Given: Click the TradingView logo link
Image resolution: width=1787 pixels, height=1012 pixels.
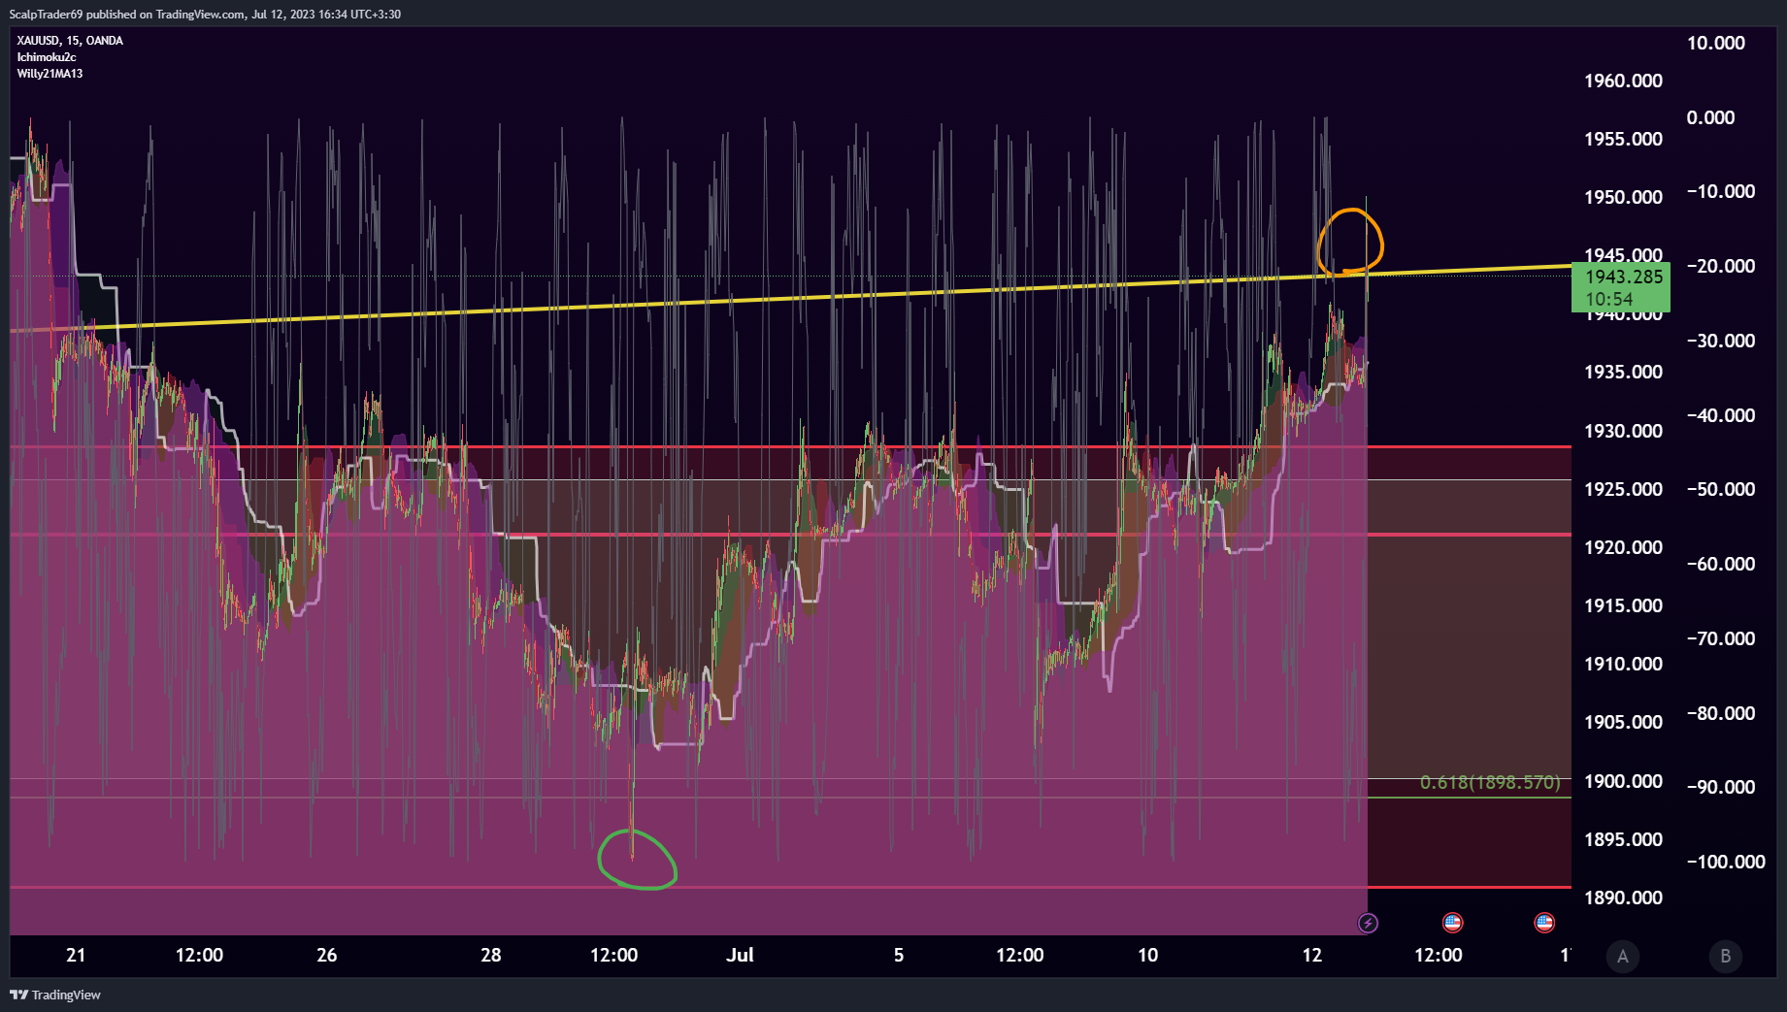Looking at the screenshot, I should pos(55,995).
